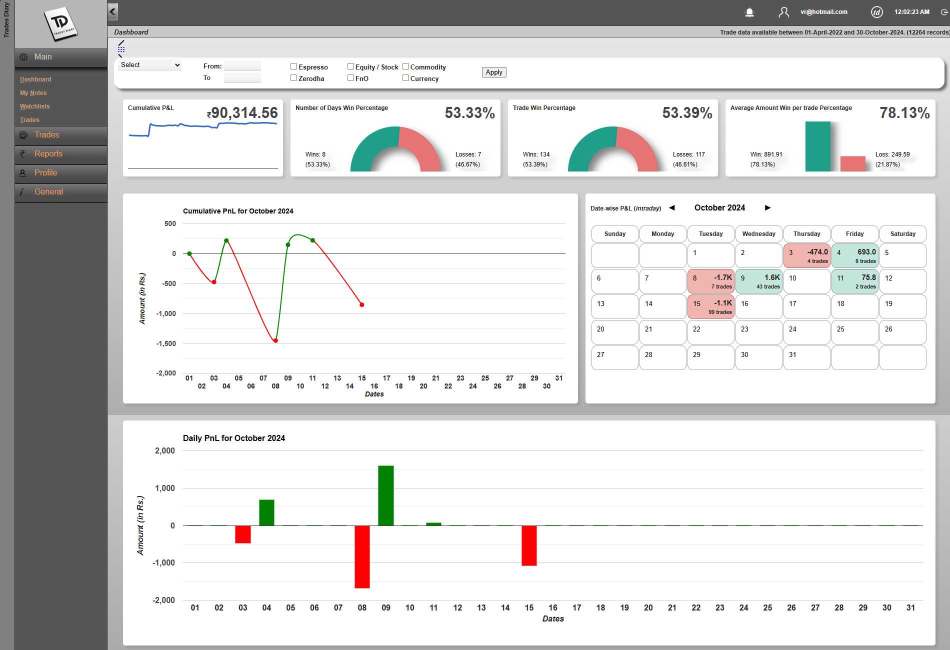
Task: Open Dashboard link in sidebar
Action: click(x=35, y=79)
